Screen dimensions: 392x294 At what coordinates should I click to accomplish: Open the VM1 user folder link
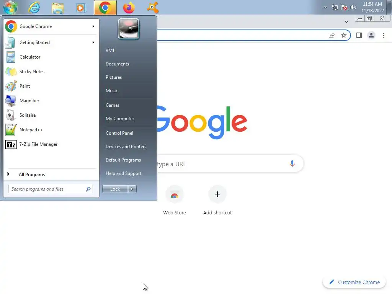click(x=110, y=51)
